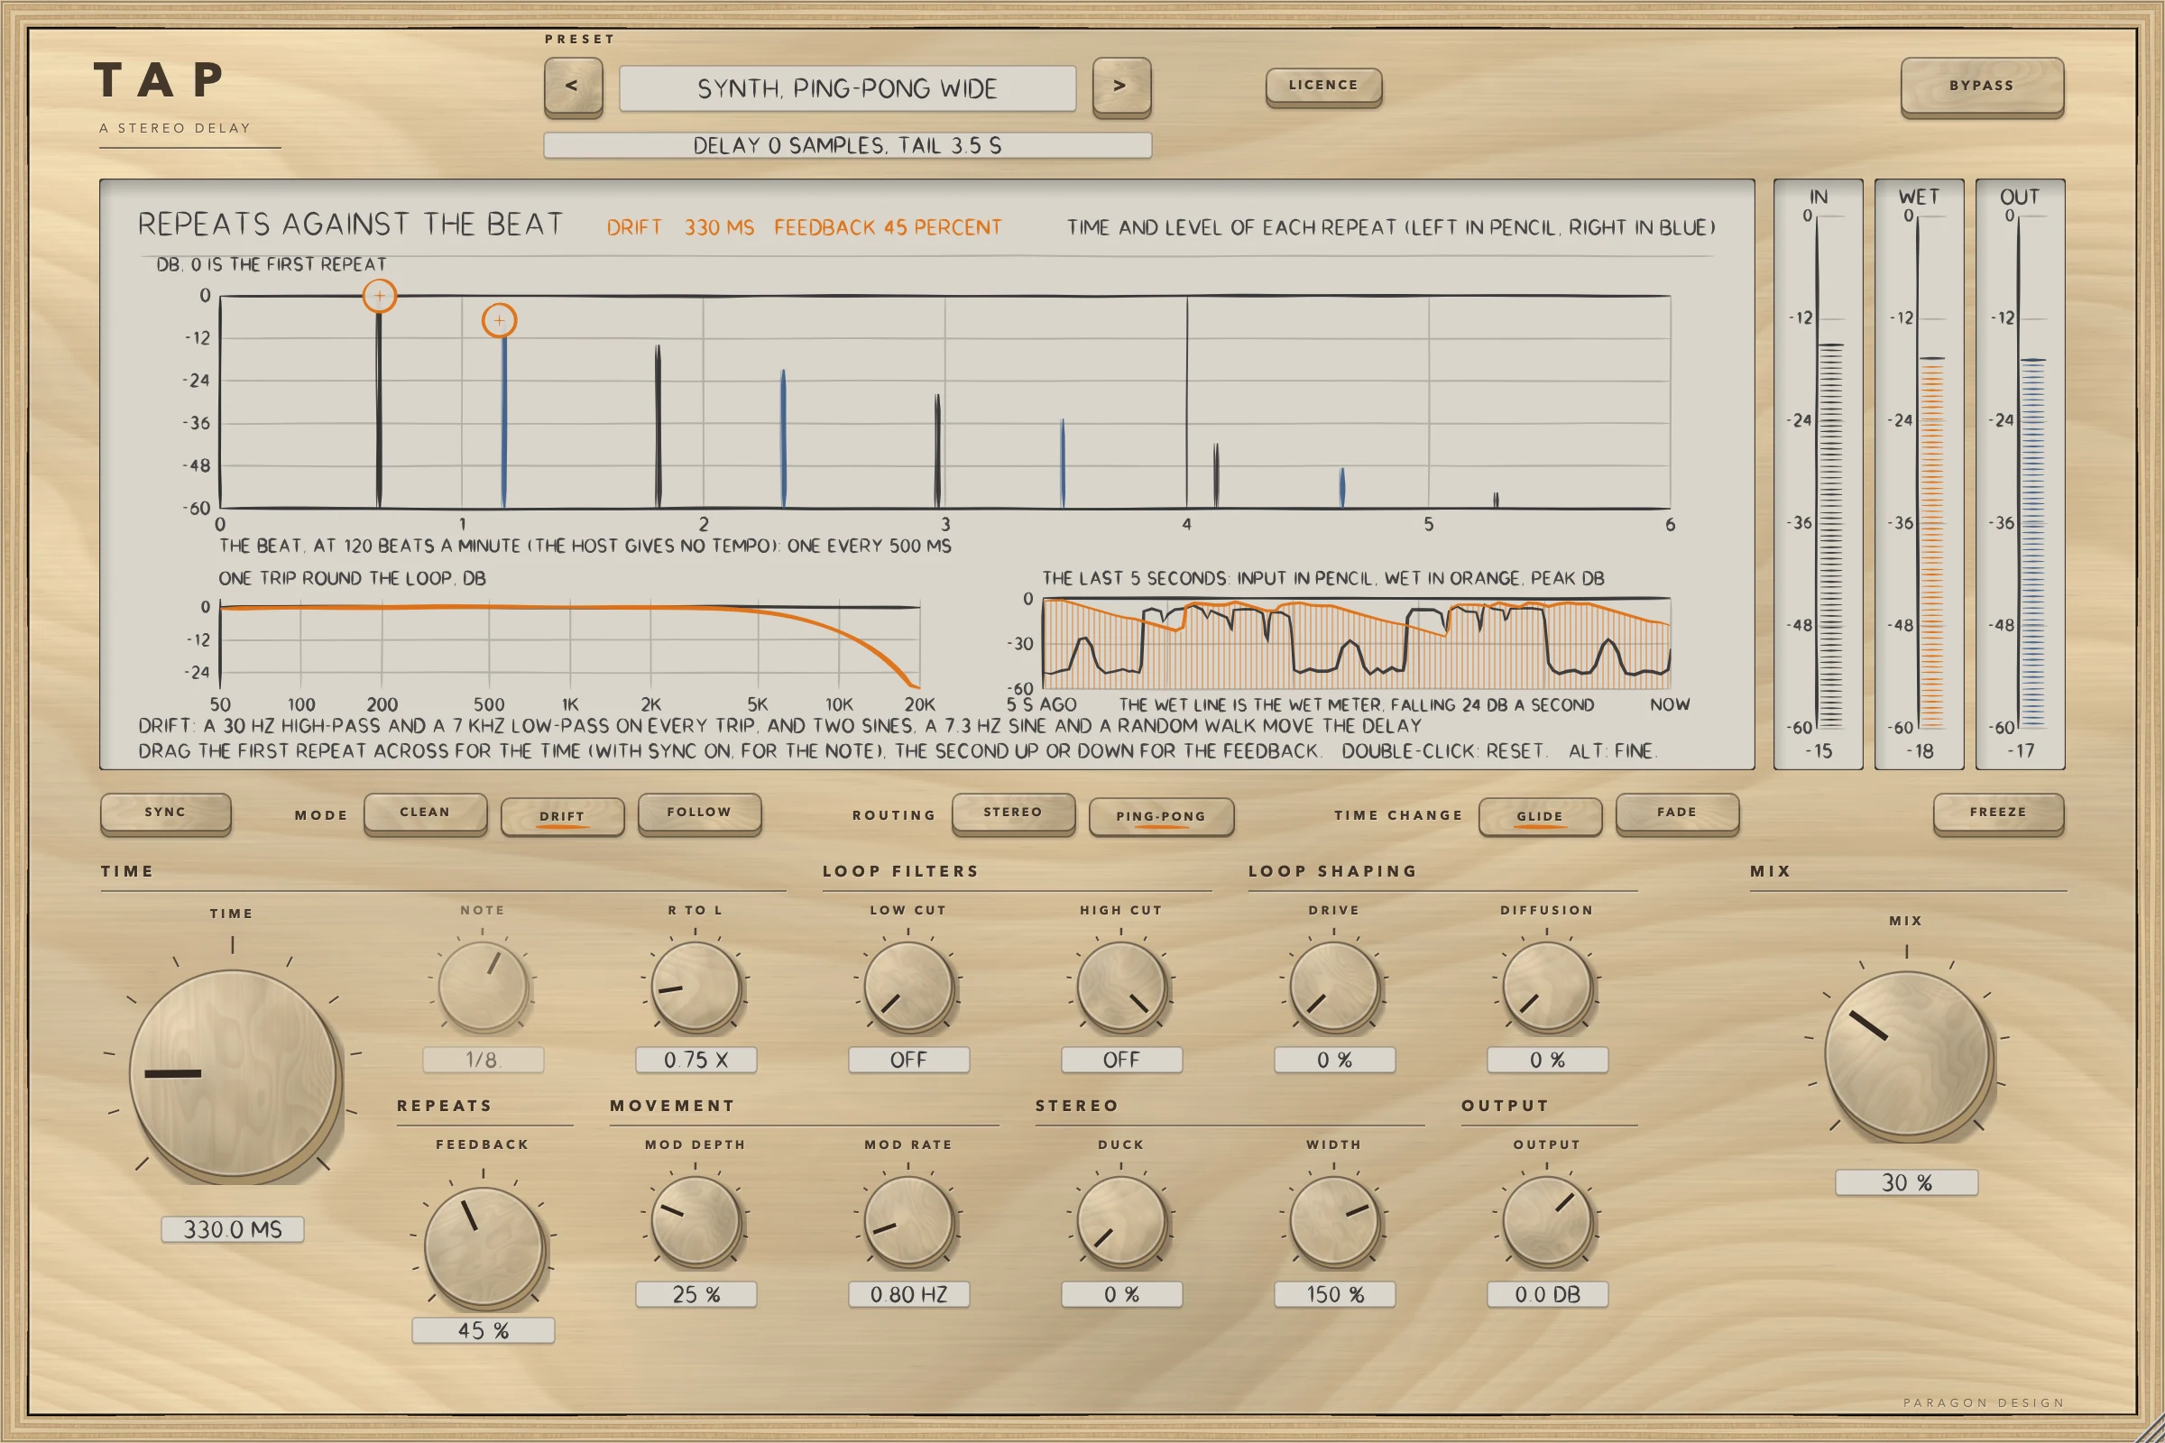The image size is (2165, 1443).
Task: Click the High Cut knob
Action: click(1121, 988)
